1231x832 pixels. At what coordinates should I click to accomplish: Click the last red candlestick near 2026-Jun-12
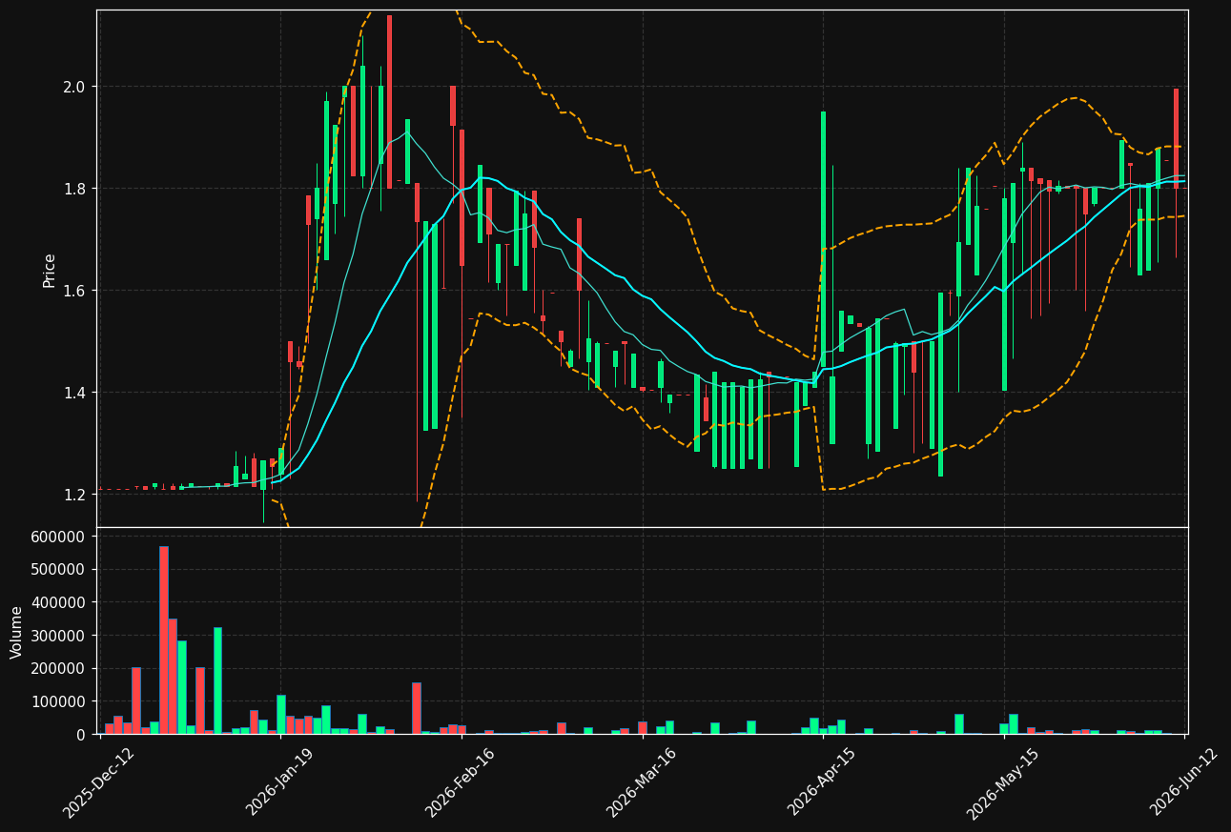pos(1176,139)
